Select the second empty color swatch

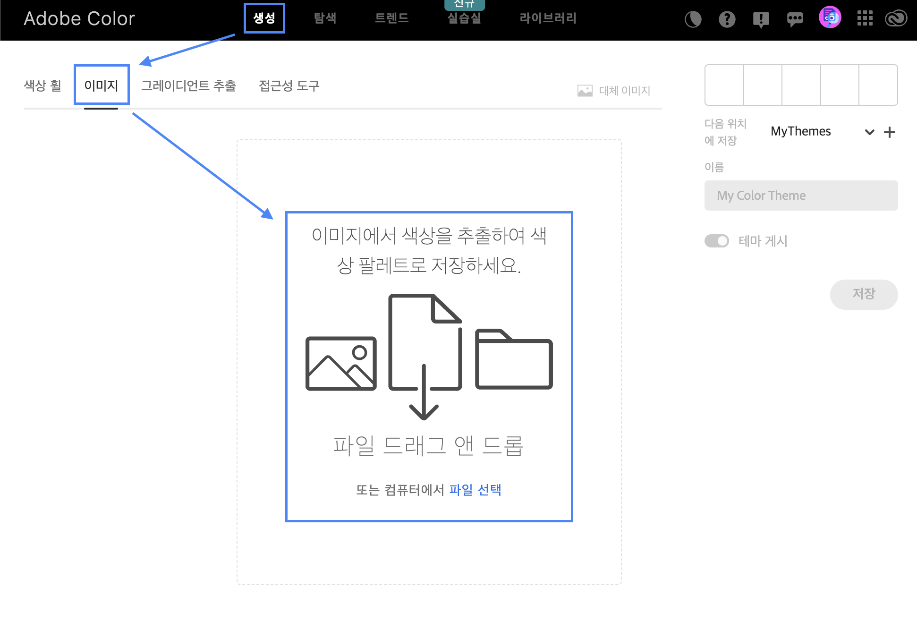click(x=763, y=85)
